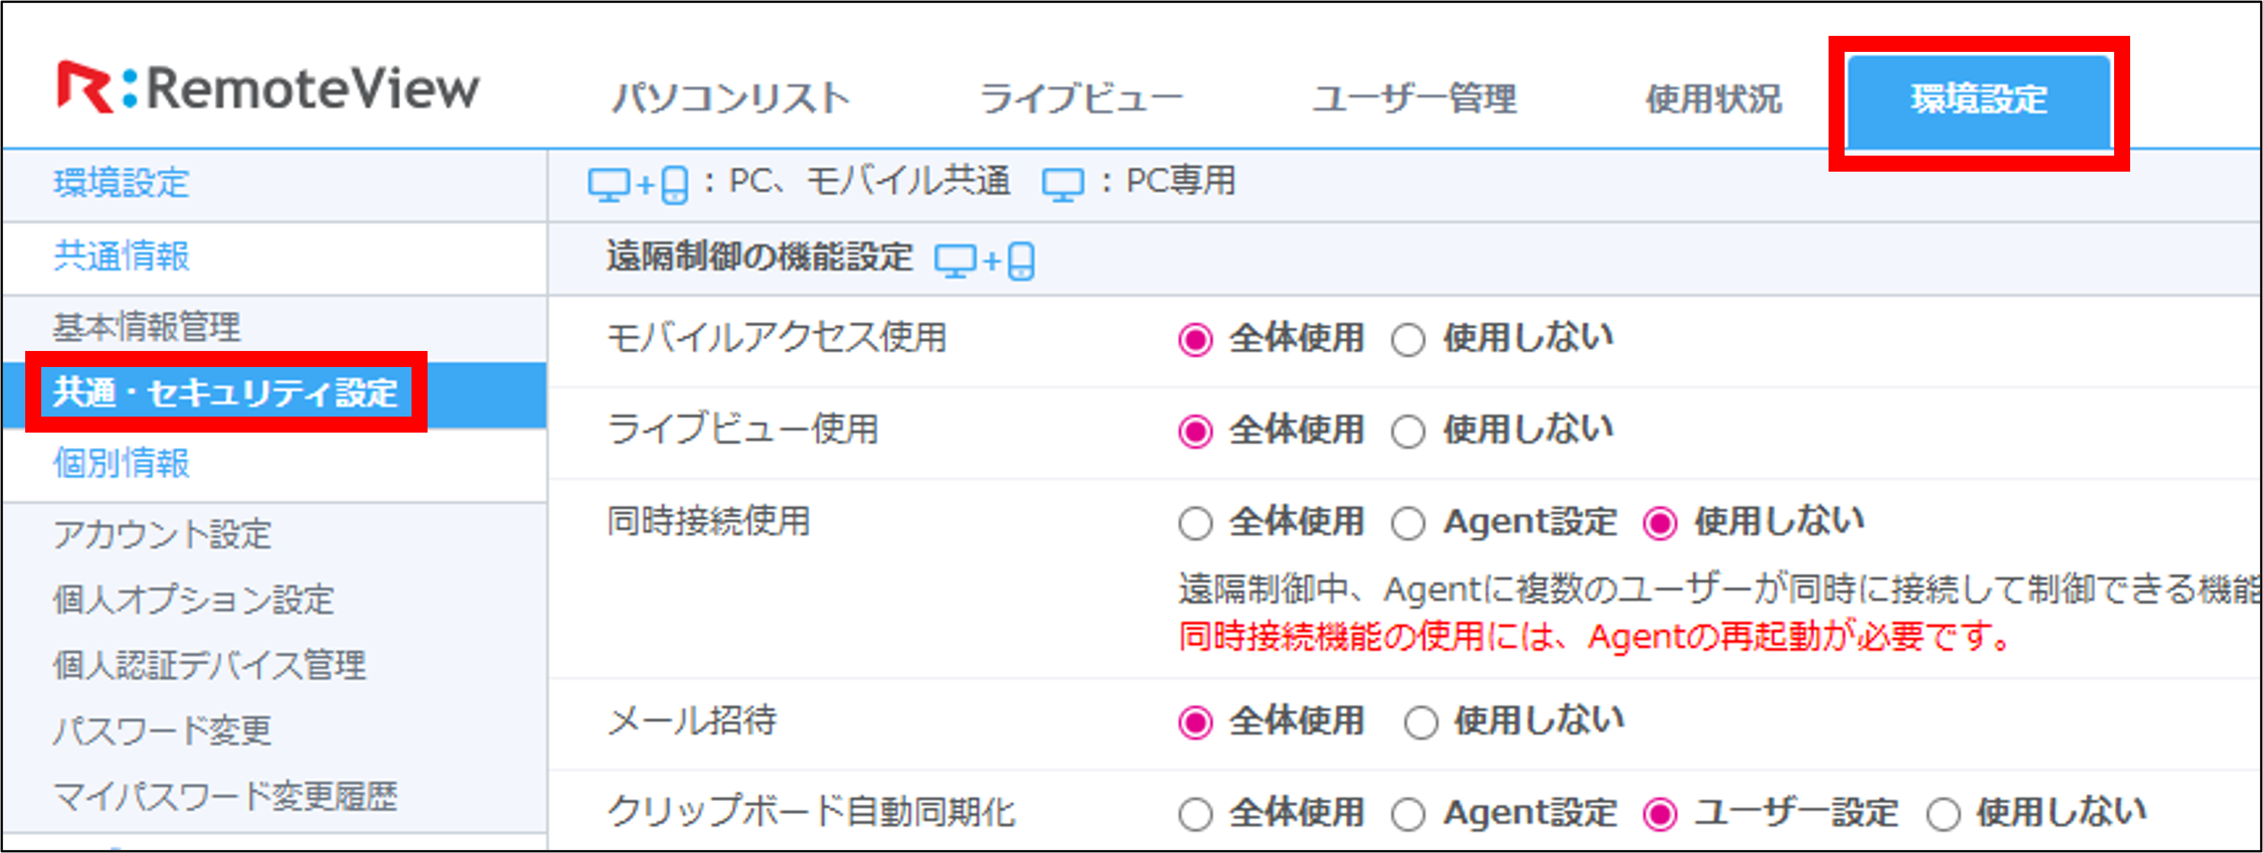The height and width of the screenshot is (853, 2263).
Task: Set クリップボード自動同期化 to 全体使用
Action: (1196, 814)
